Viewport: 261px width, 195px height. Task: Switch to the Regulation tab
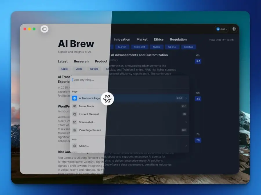pos(178,39)
